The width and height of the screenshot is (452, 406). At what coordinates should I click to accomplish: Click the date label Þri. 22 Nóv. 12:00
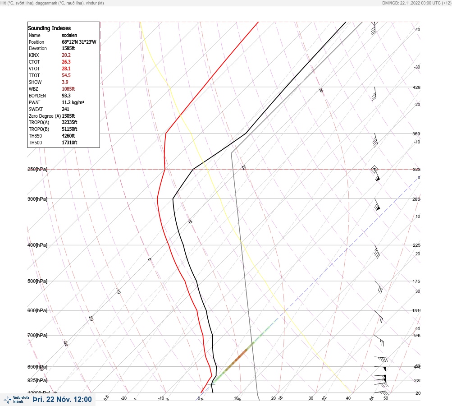click(62, 400)
